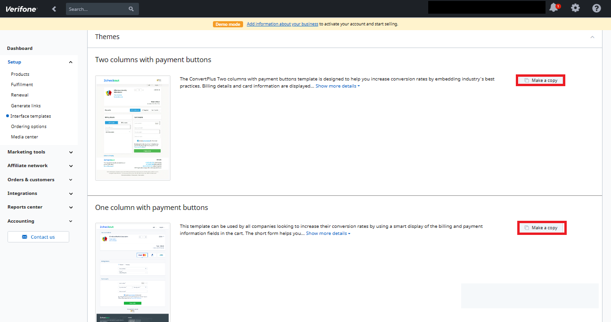Click the search magnifier icon
The width and height of the screenshot is (611, 322).
(x=131, y=9)
